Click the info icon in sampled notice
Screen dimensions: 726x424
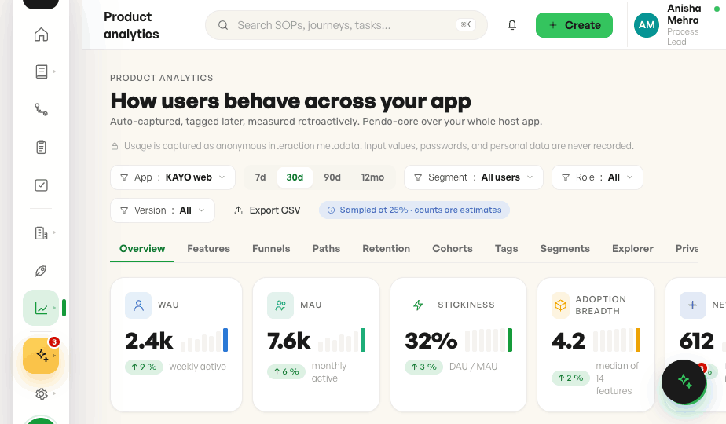pos(331,210)
